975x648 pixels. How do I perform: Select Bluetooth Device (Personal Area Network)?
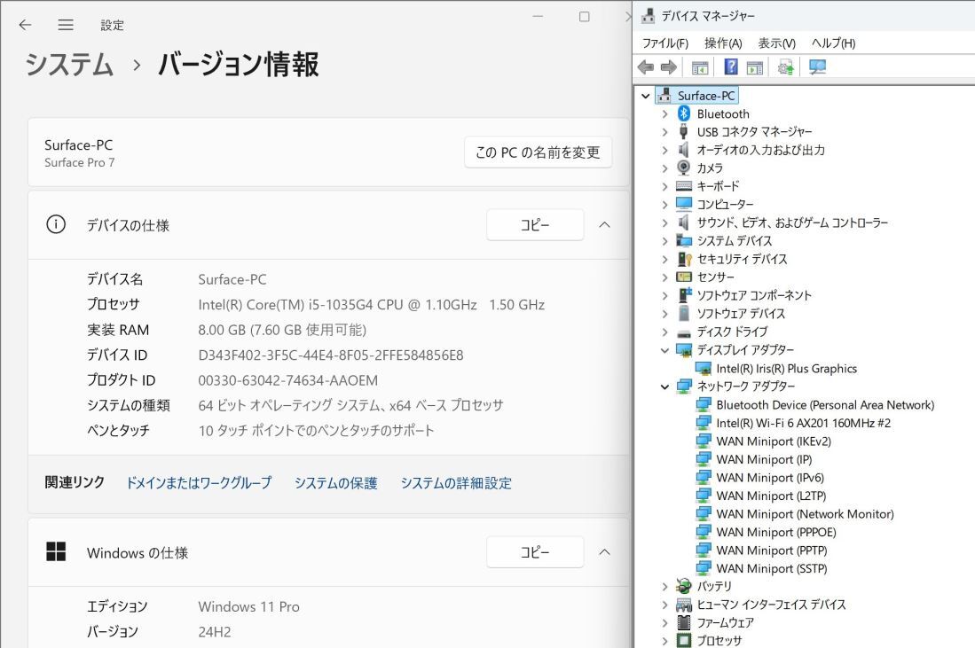pyautogui.click(x=824, y=405)
